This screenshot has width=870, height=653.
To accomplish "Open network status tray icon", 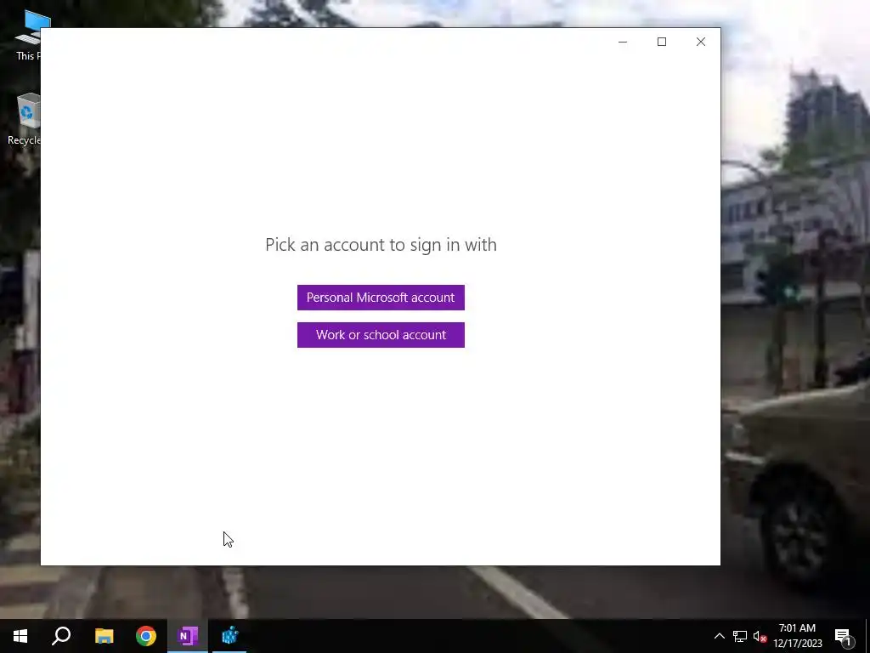I will [x=740, y=636].
